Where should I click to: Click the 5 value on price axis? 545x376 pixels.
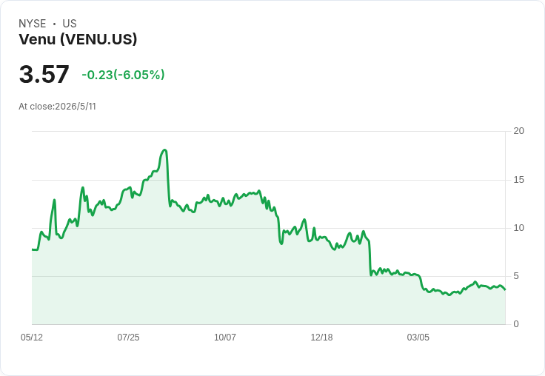[516, 276]
